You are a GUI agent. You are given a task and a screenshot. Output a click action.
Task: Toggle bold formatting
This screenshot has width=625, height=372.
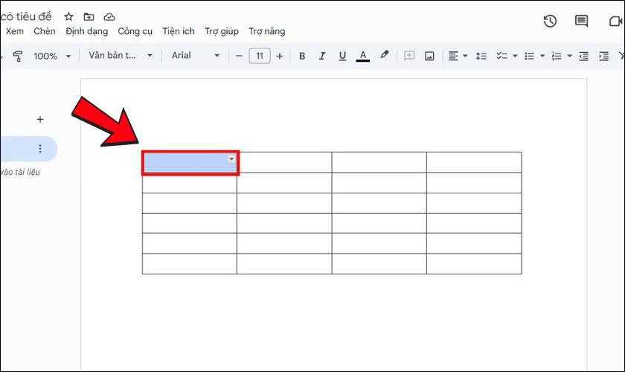point(302,56)
